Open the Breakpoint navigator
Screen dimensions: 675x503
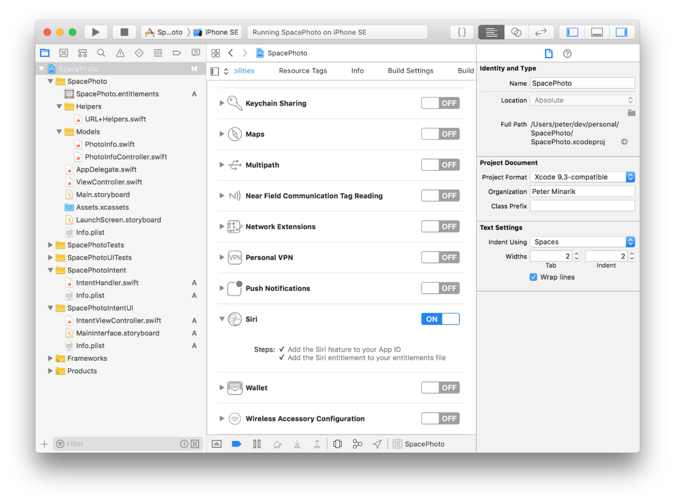177,53
